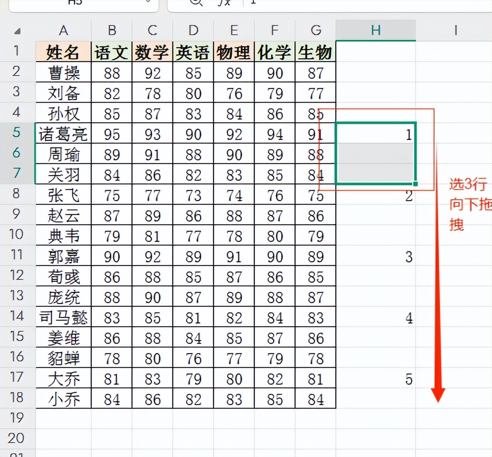This screenshot has height=457, width=492.
Task: Select row 2 header
Action: [17, 71]
